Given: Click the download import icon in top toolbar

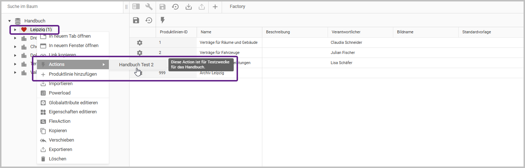Looking at the screenshot, I should 188,7.
